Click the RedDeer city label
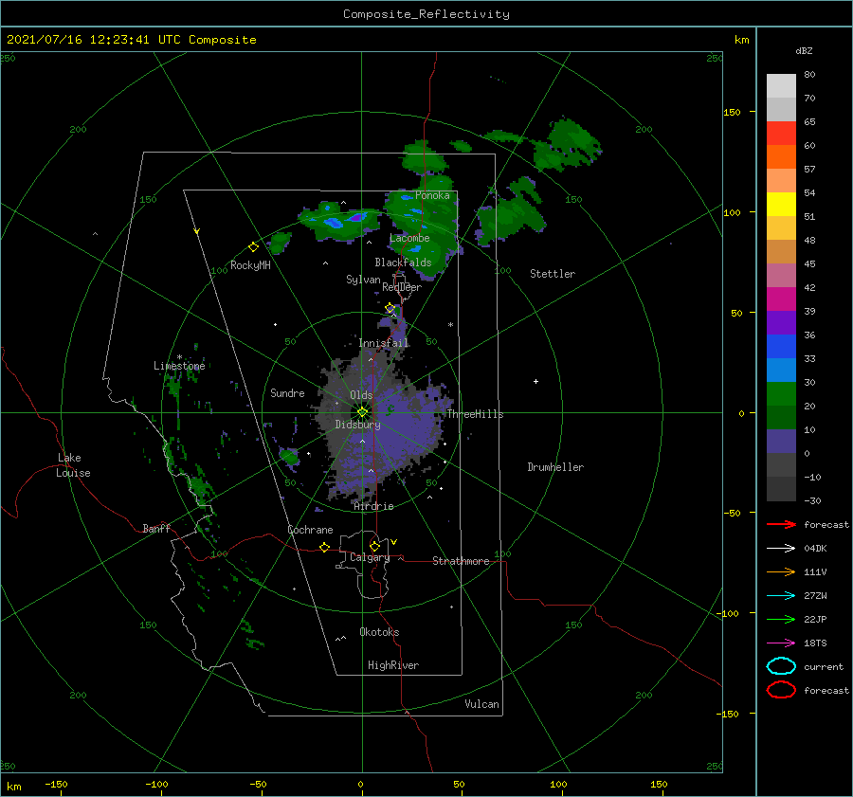853x797 pixels. (402, 287)
